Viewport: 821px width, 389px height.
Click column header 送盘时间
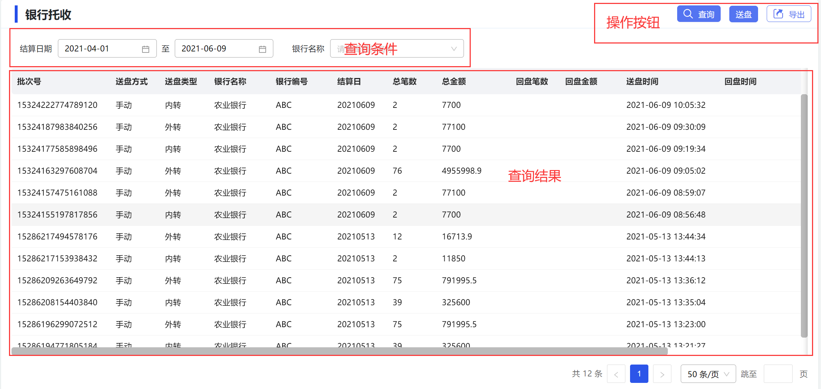click(642, 82)
